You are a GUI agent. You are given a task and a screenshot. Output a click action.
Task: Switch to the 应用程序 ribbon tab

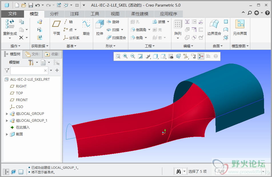point(169,14)
